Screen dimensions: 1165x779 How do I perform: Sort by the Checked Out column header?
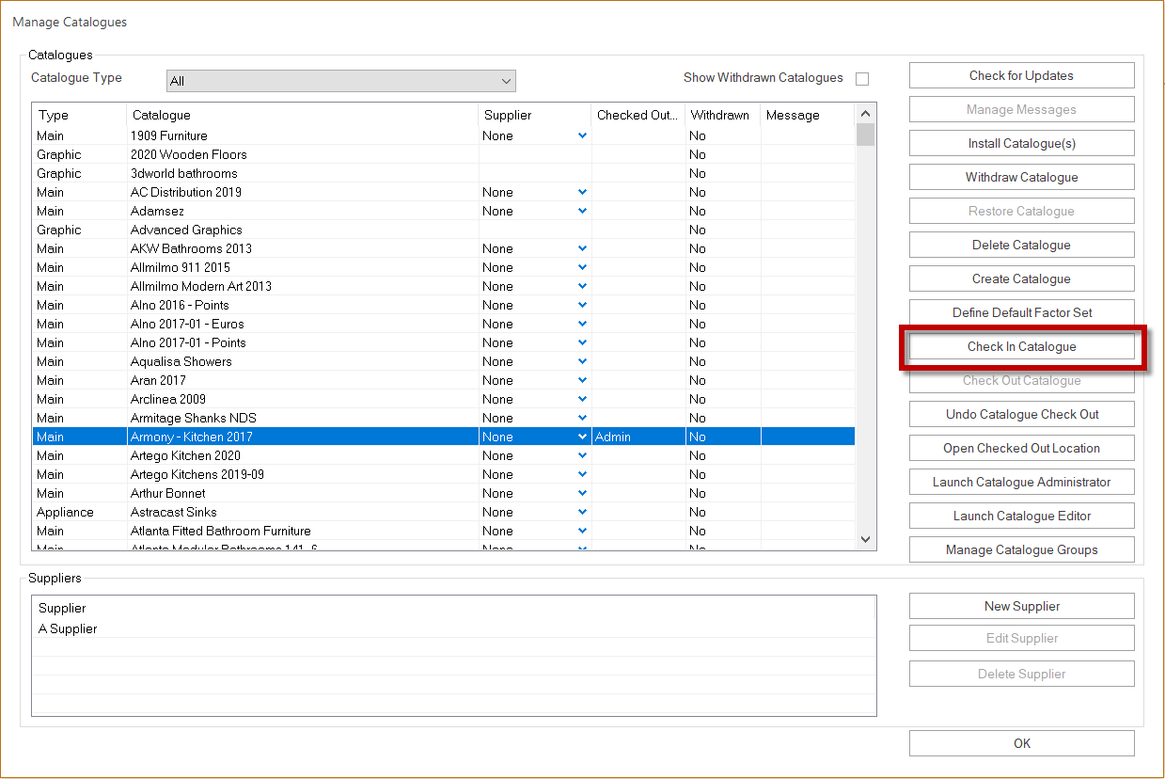[638, 115]
